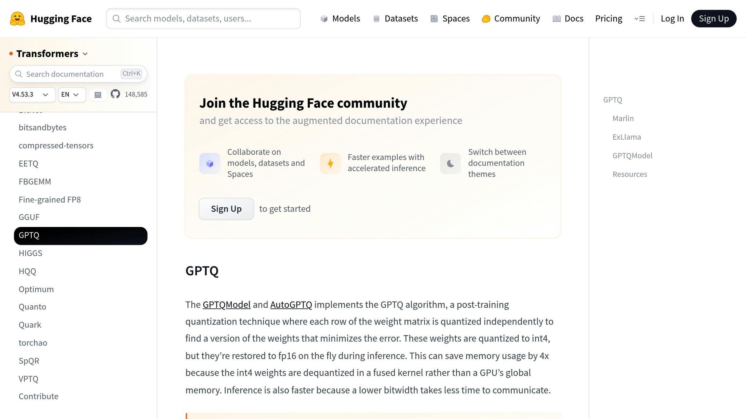Click the lightning bolt accelerated inference icon

point(330,163)
